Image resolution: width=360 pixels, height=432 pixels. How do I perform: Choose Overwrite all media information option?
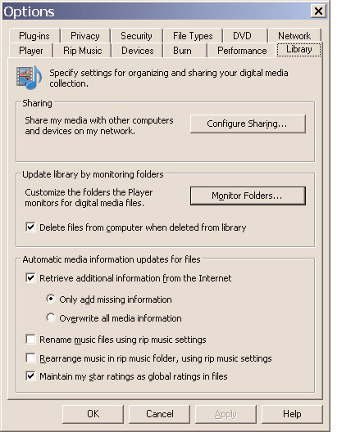(x=51, y=317)
